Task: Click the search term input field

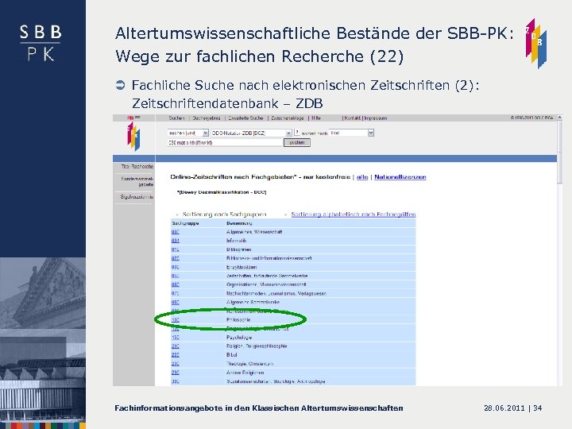Action: pyautogui.click(x=225, y=143)
